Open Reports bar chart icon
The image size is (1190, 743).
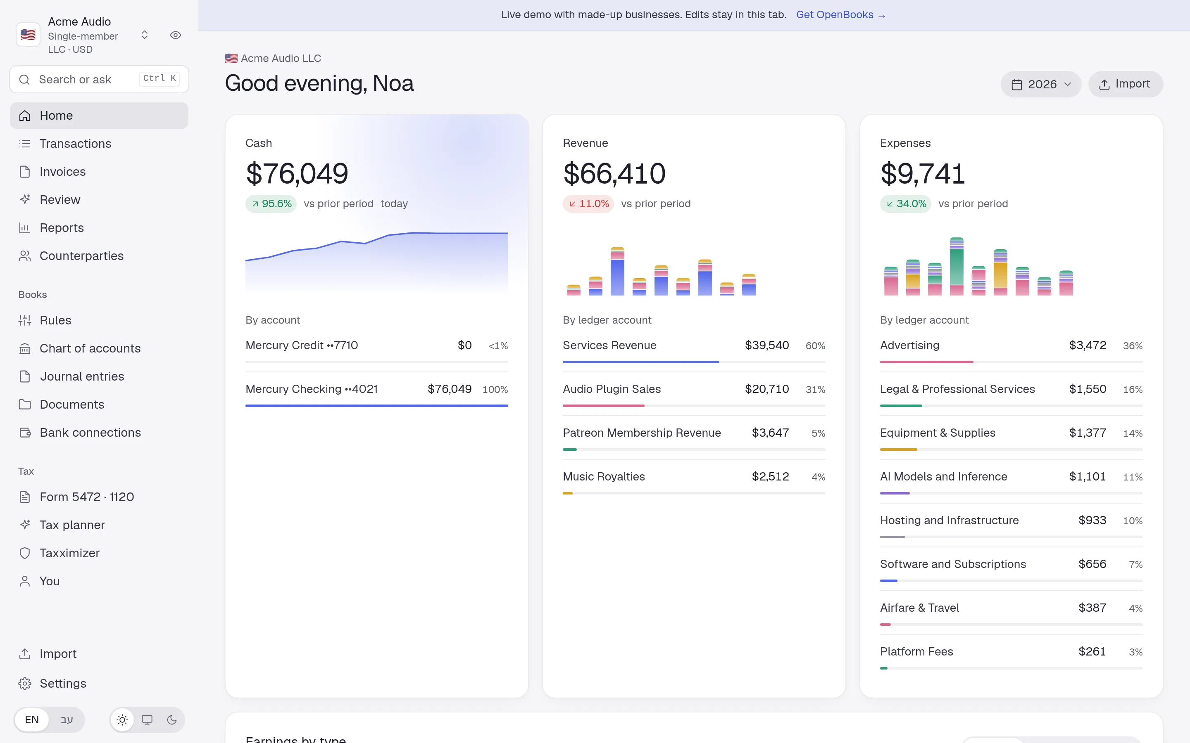click(x=25, y=227)
